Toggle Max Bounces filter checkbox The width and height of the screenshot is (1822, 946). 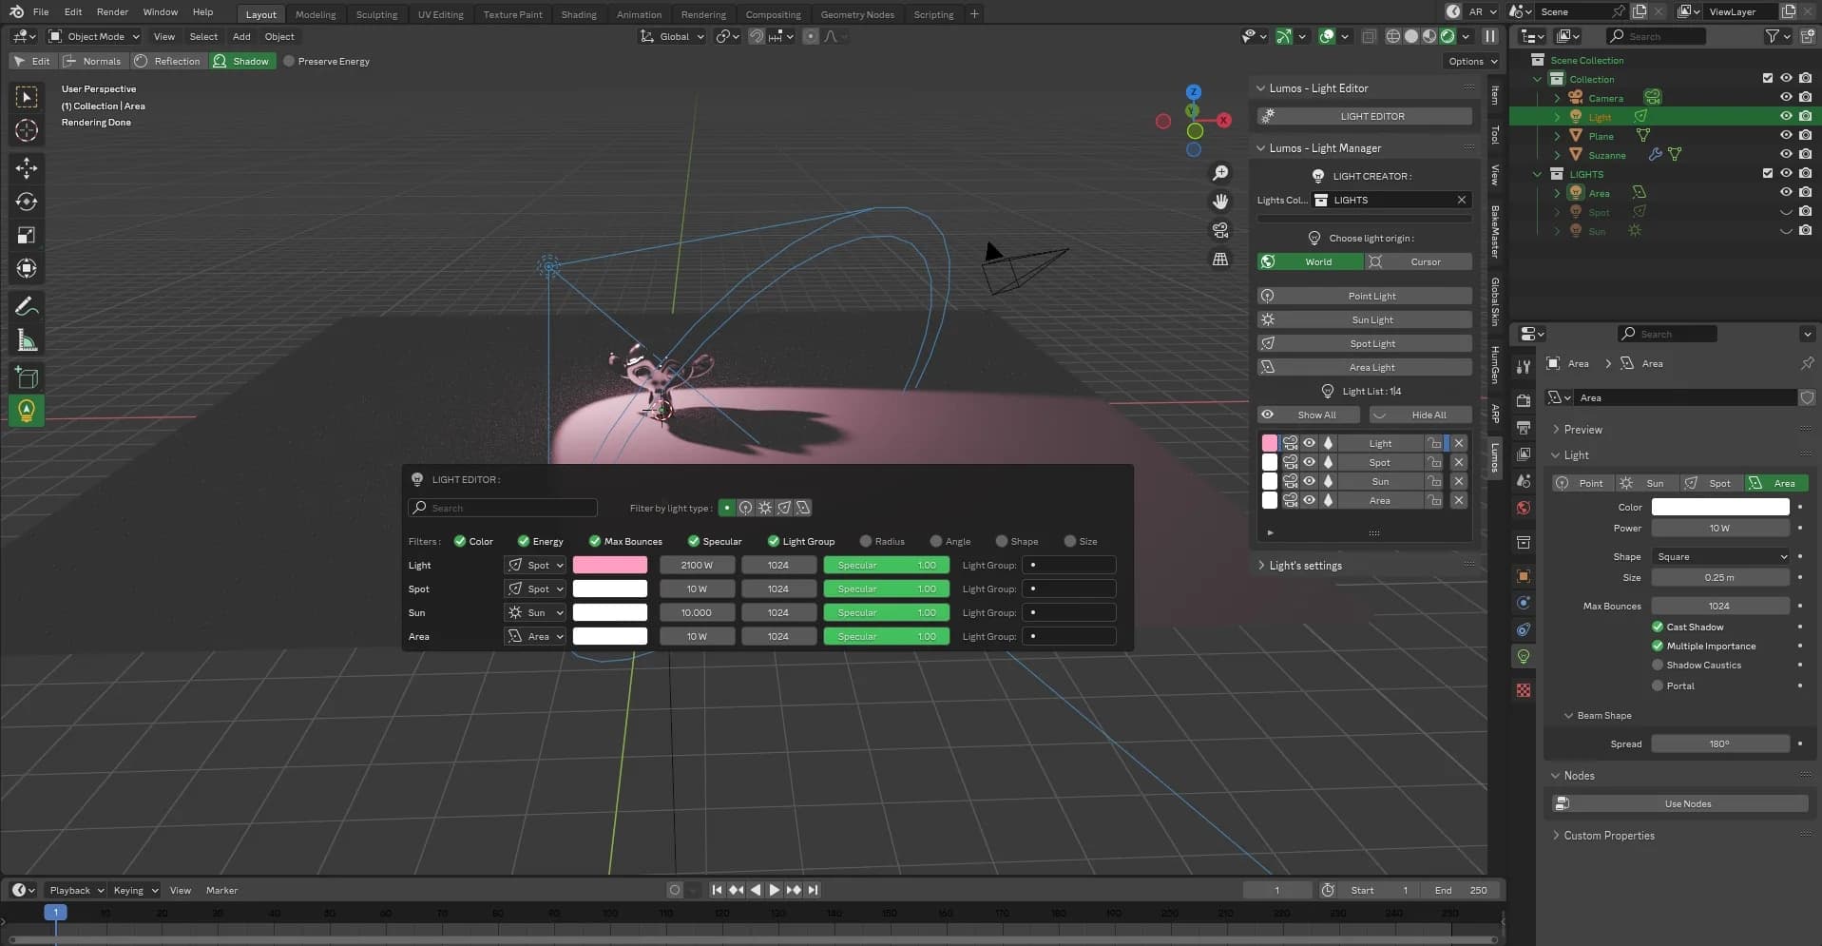click(x=595, y=541)
